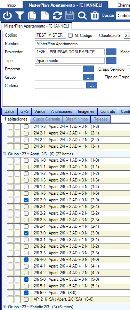130x310 pixels.
Task: Click the Cadena browse (...) button
Action: click(x=91, y=85)
